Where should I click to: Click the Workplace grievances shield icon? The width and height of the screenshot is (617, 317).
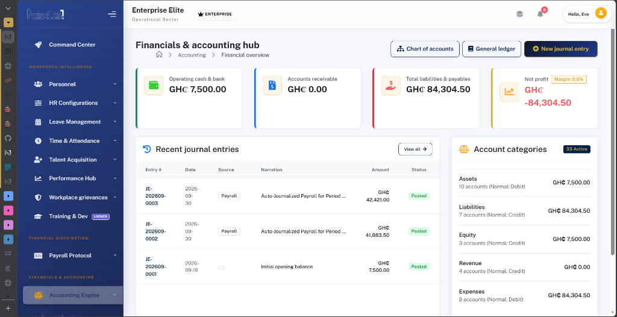tap(38, 197)
